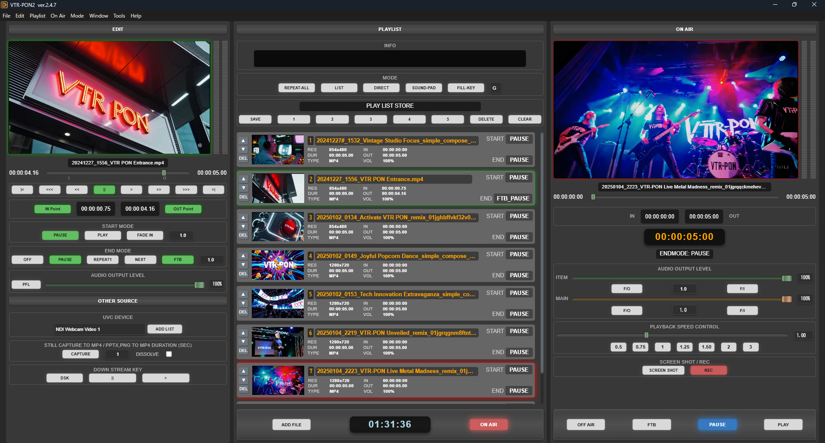Move playlist item 1 down
The height and width of the screenshot is (443, 825).
pos(243,149)
